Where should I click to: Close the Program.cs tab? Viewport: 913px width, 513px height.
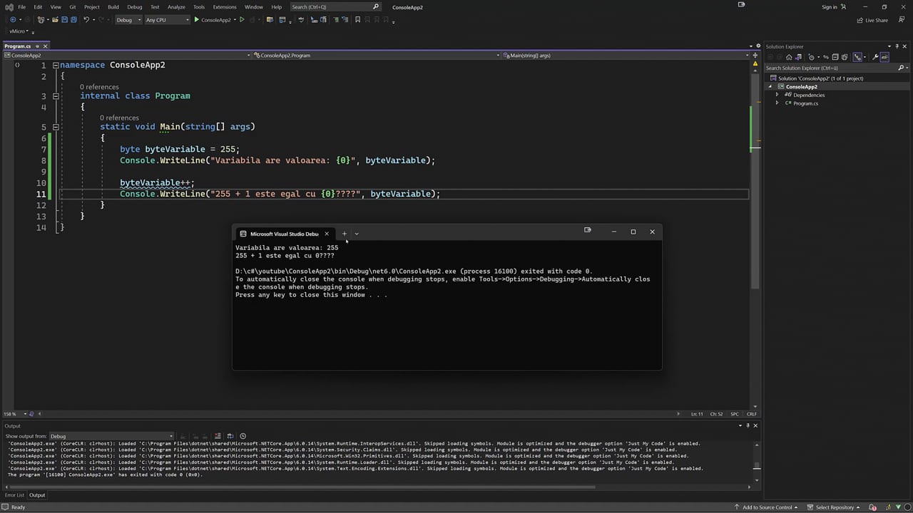[x=45, y=46]
